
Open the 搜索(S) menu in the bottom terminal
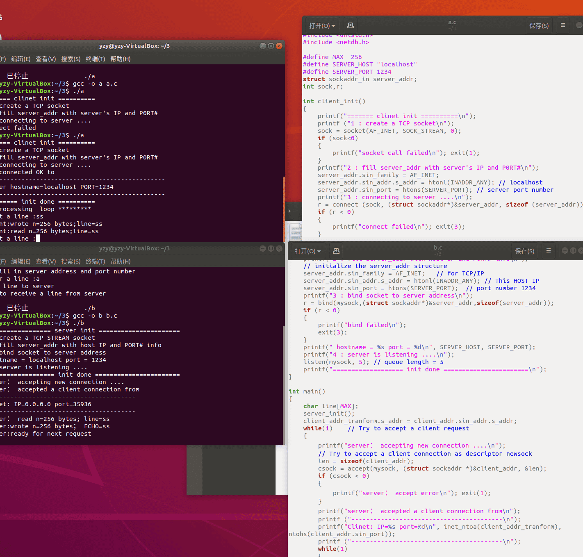pos(71,261)
